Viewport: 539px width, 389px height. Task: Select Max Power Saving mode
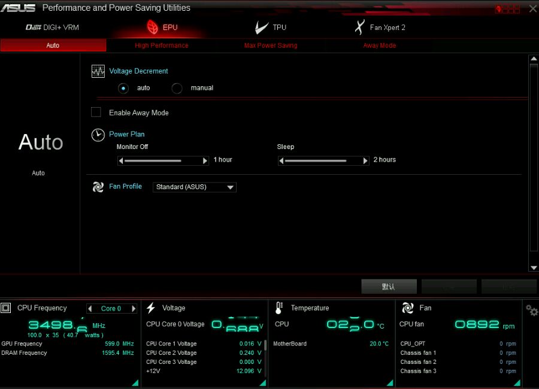(271, 45)
